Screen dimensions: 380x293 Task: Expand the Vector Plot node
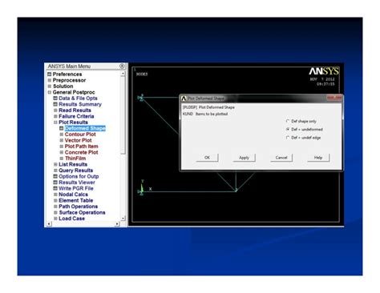(x=62, y=140)
